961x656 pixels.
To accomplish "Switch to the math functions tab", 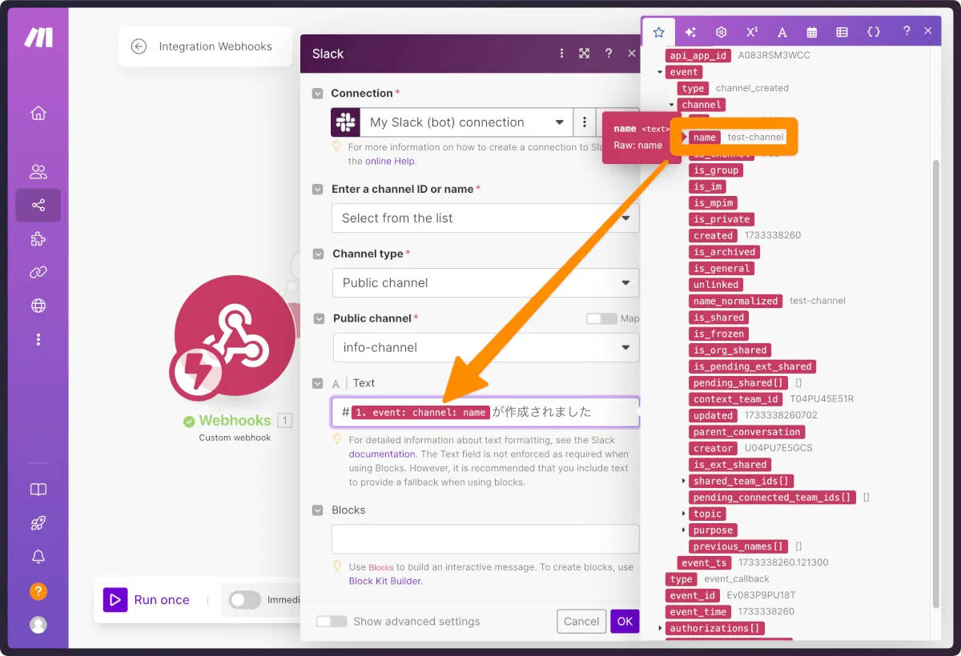I will point(751,32).
